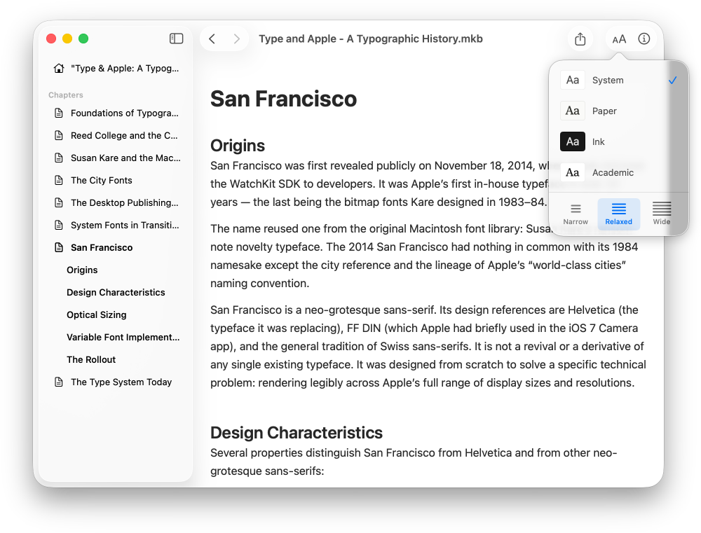Click the info (i) icon in toolbar

click(x=644, y=39)
